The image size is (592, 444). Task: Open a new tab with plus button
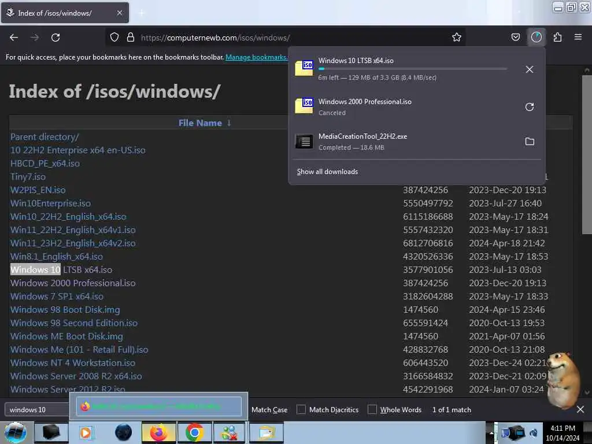141,13
